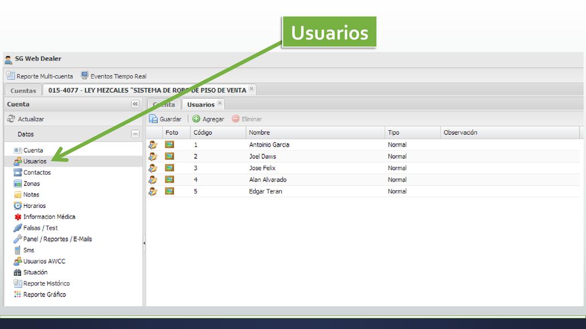Screen dimensions: 586x329
Task: Save changes with the Guardar button
Action: pos(165,119)
